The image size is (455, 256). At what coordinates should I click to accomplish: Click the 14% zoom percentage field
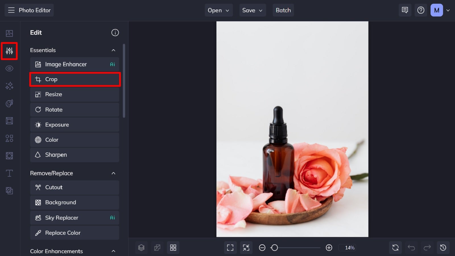[x=348, y=248]
